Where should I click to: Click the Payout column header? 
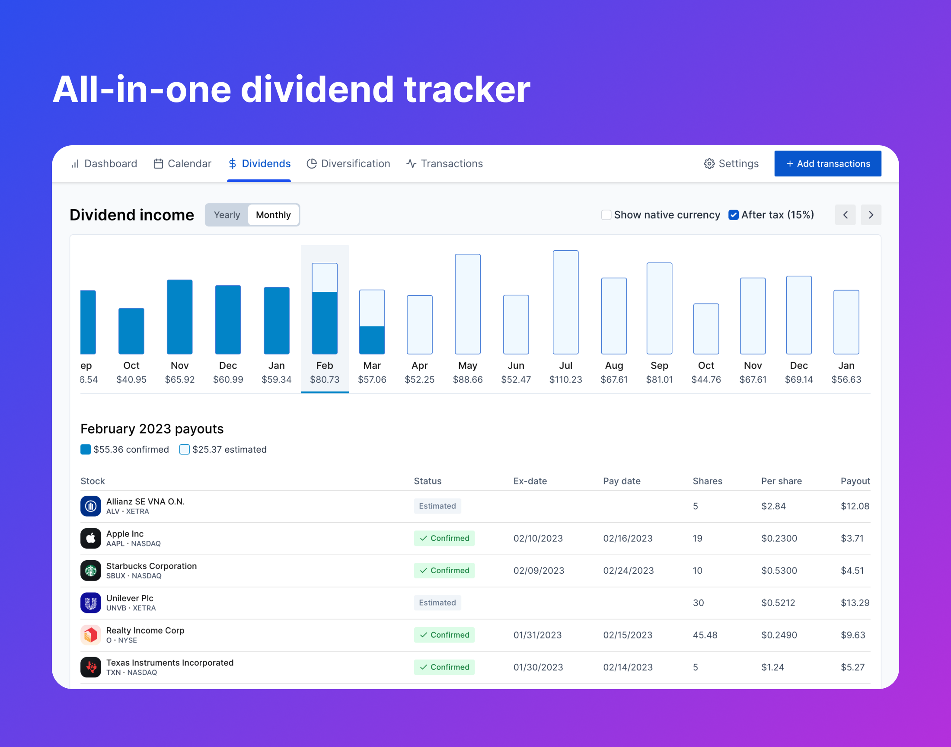(x=855, y=481)
